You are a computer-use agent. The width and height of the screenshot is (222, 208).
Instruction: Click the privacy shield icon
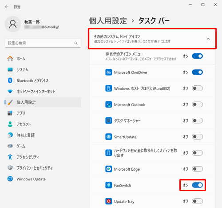click(x=10, y=168)
